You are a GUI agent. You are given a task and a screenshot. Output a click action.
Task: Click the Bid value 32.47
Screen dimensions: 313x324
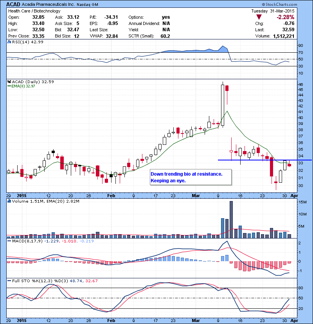[73, 30]
